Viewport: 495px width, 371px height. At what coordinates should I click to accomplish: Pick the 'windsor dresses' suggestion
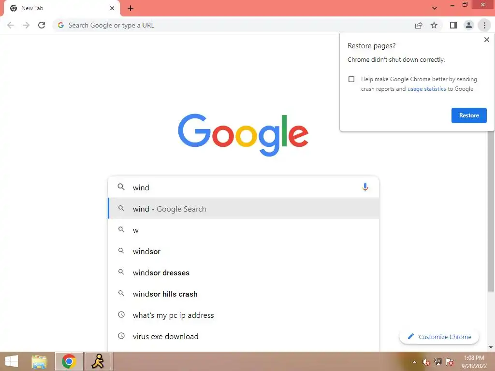tap(243, 272)
